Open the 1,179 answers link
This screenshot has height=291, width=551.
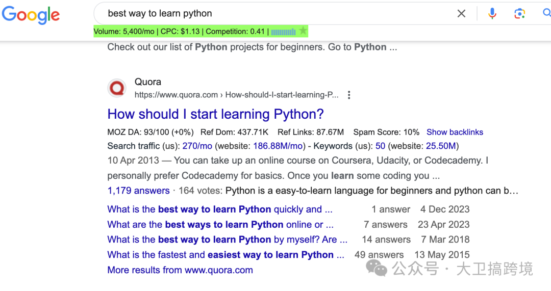(138, 191)
